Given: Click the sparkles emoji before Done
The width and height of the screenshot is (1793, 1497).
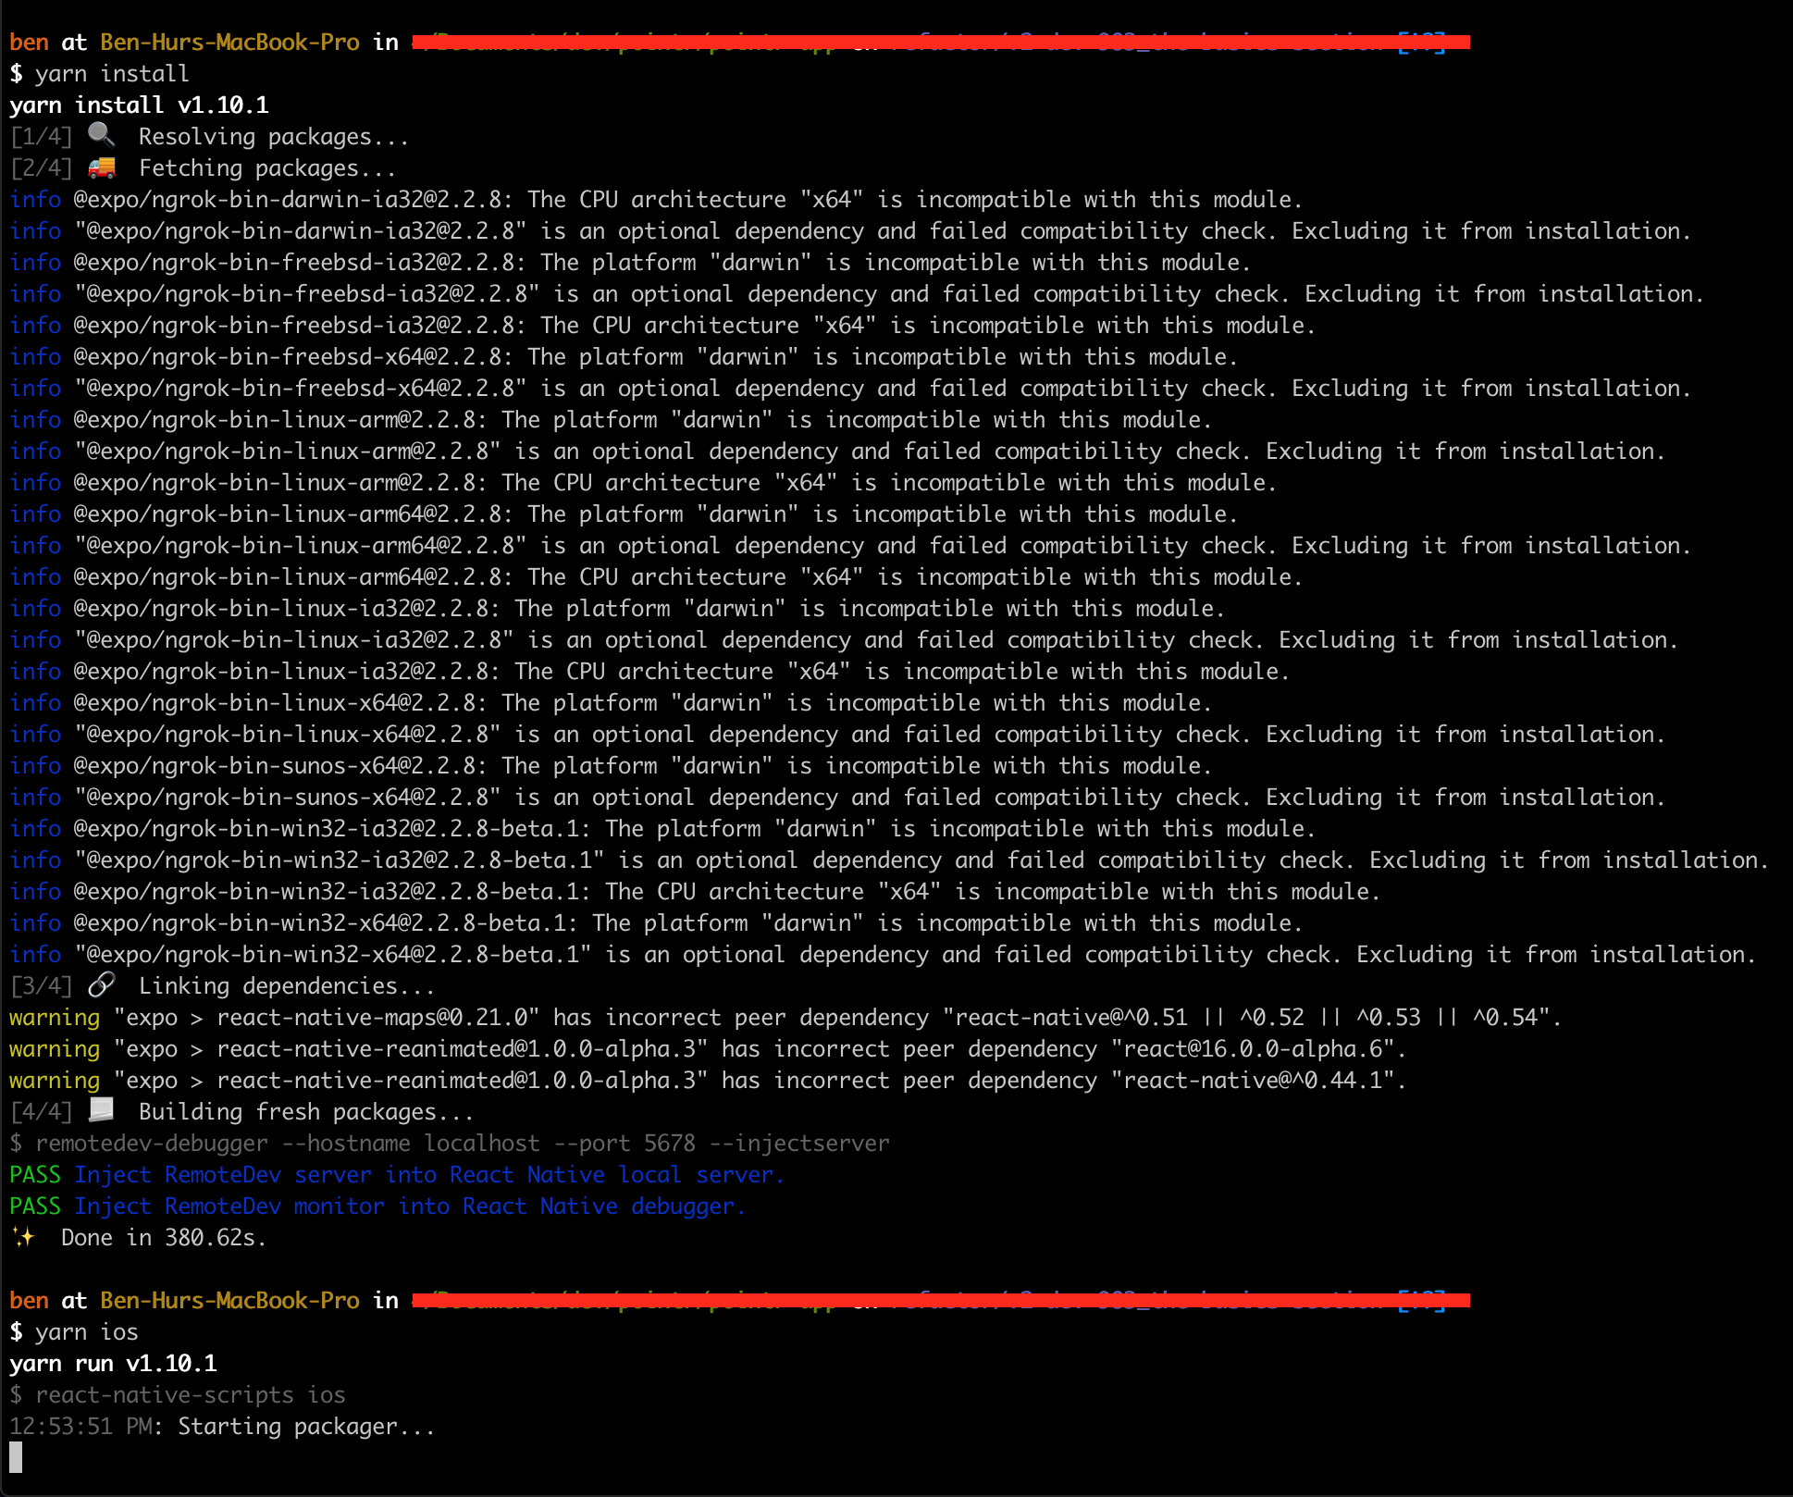Looking at the screenshot, I should pos(23,1237).
